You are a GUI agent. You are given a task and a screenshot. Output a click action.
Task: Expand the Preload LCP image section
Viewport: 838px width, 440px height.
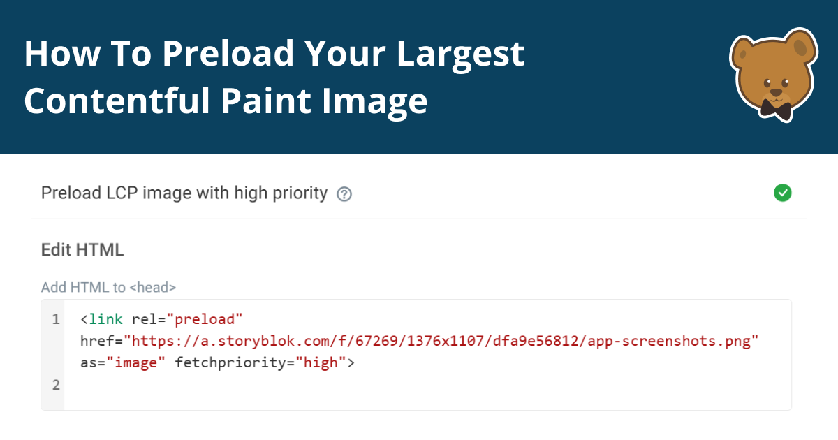click(x=184, y=193)
